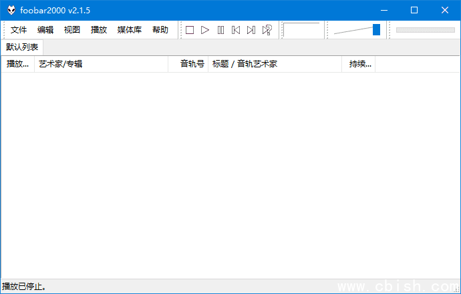The height and width of the screenshot is (294, 461).
Task: Click the foobar2000 app icon in title bar
Action: tap(11, 10)
